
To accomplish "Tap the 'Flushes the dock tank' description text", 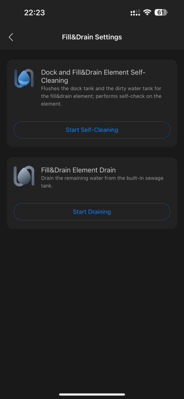I will pyautogui.click(x=101, y=96).
